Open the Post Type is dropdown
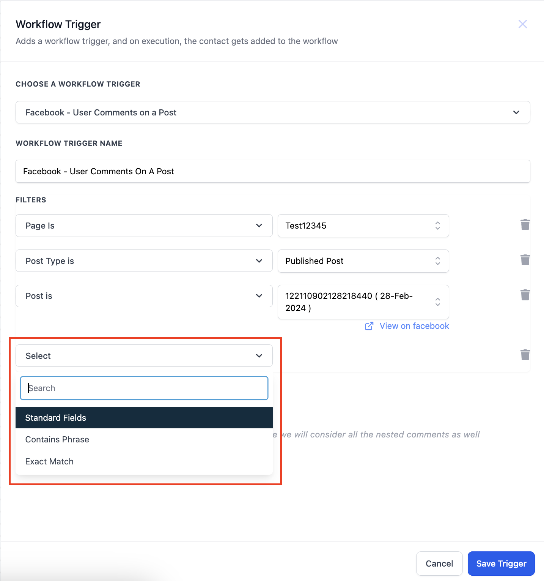 coord(144,261)
